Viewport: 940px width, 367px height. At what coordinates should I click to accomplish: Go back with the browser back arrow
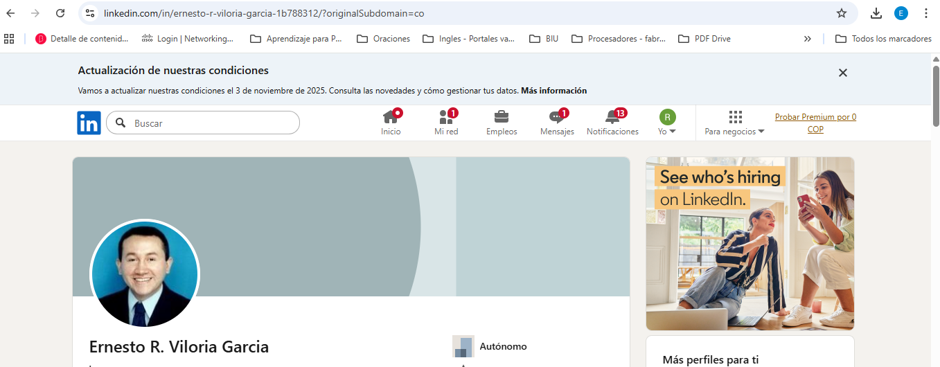click(11, 13)
